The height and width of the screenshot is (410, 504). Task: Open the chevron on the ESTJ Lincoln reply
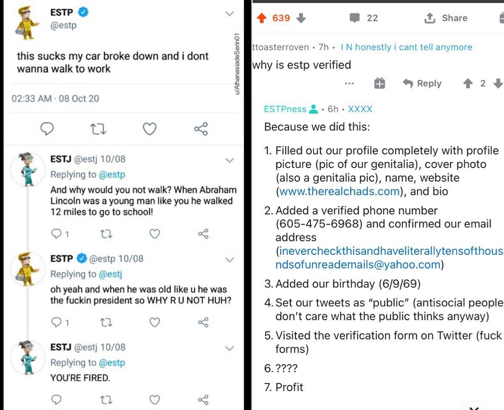(229, 159)
